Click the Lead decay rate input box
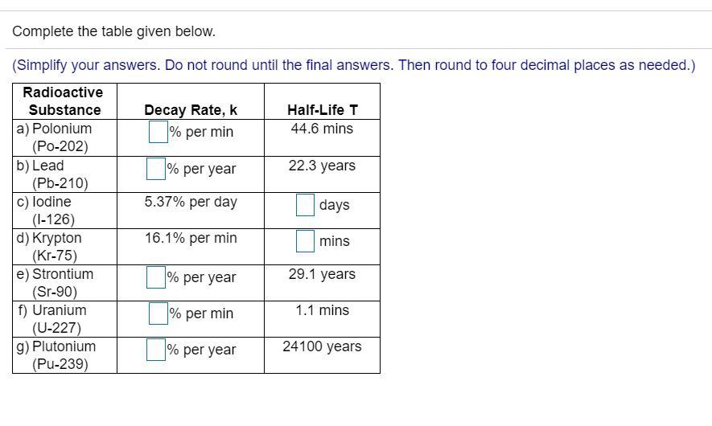This screenshot has height=426, width=712. pos(156,168)
